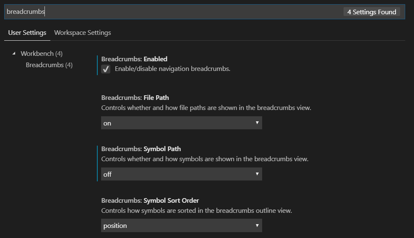
Task: Click the "4 Settings Found" badge
Action: point(372,12)
